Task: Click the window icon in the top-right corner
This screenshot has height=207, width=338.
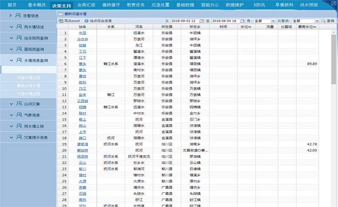Action: [x=333, y=3]
